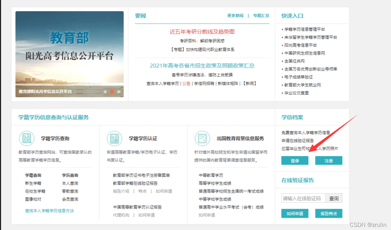
Task: Open 查询本人学籍学历信息方法 teal link
Action: coord(49,211)
